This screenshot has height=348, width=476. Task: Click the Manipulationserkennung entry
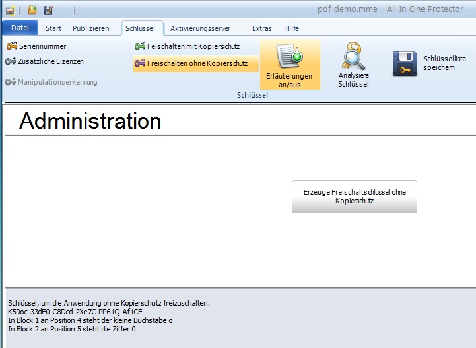[x=51, y=82]
